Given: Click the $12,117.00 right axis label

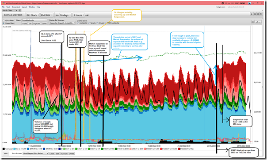Looking at the screenshot, I should 258,53.
